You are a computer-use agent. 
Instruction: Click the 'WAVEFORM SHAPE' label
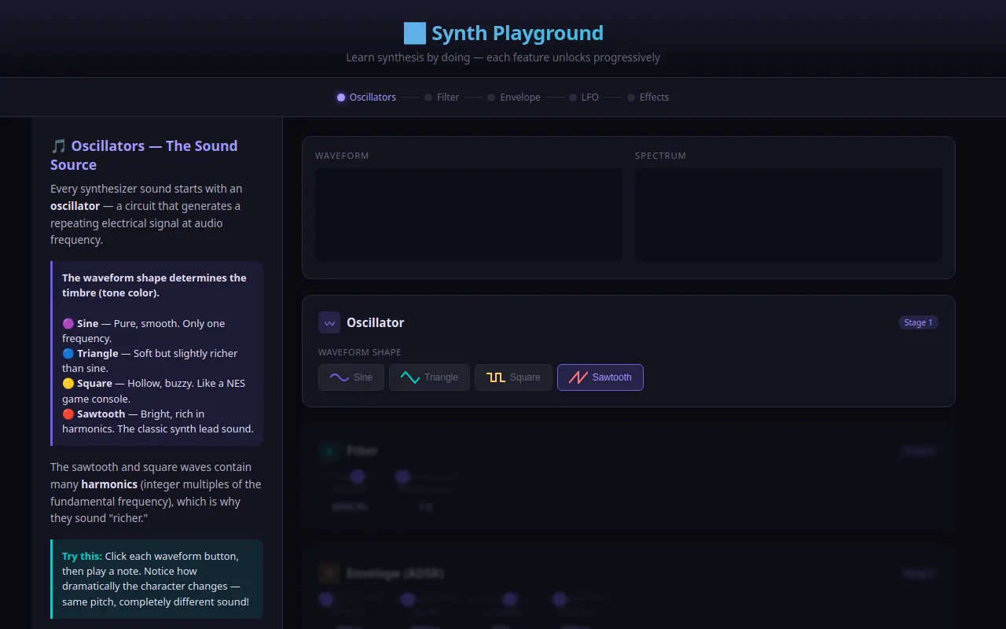[360, 352]
